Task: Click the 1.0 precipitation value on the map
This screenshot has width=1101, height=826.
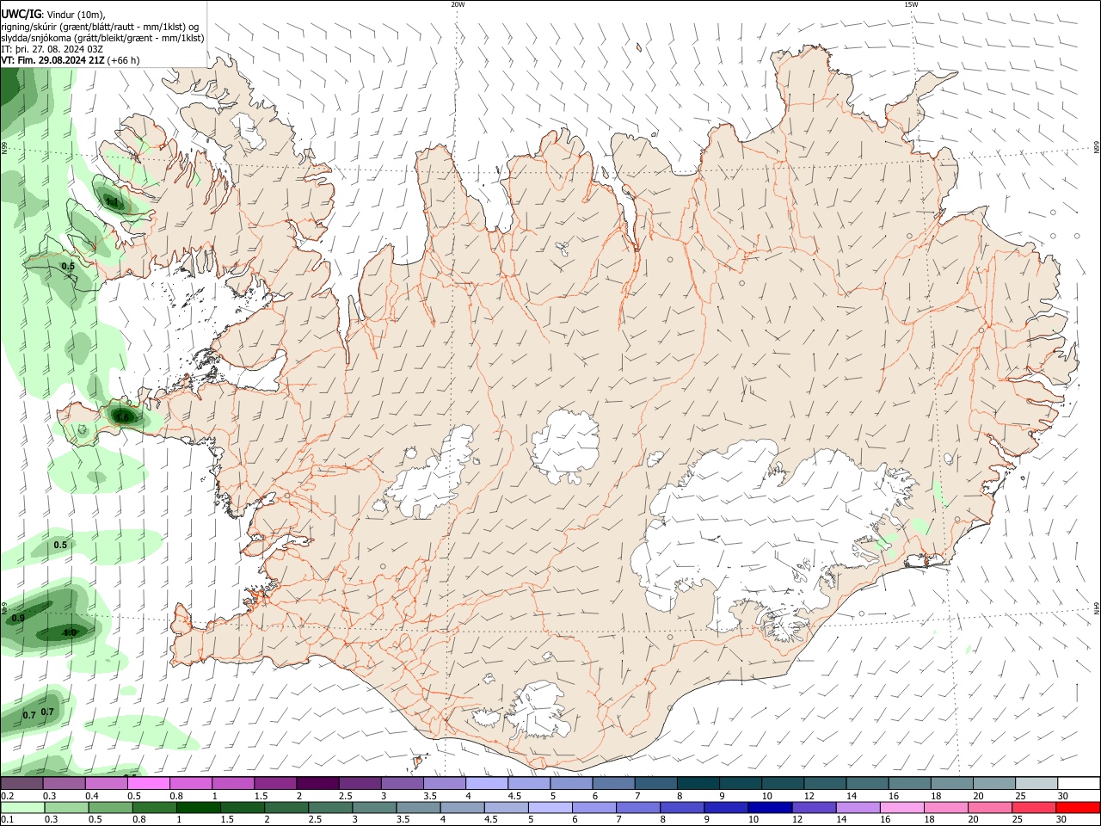Action: [x=70, y=632]
